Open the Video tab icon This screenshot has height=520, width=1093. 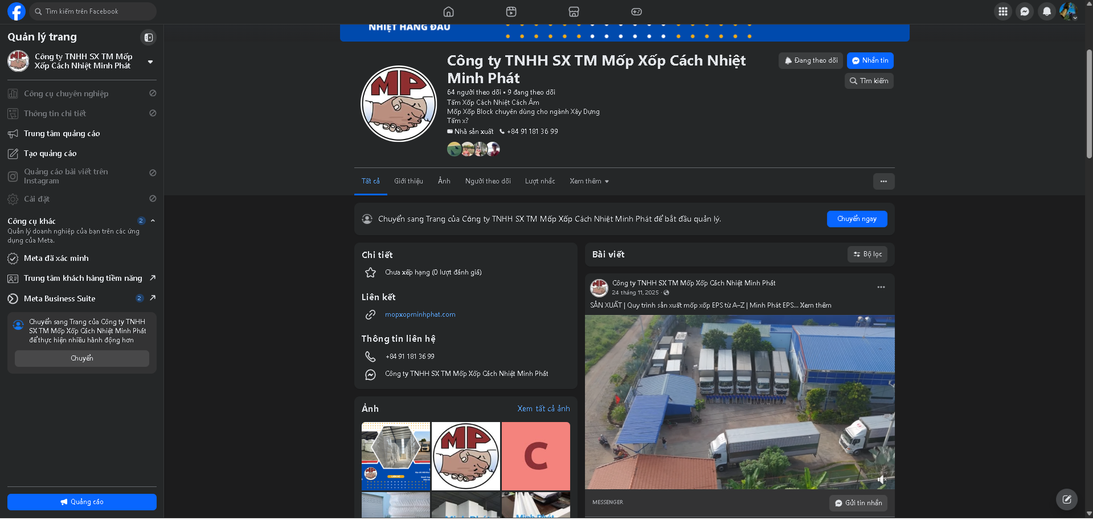511,11
